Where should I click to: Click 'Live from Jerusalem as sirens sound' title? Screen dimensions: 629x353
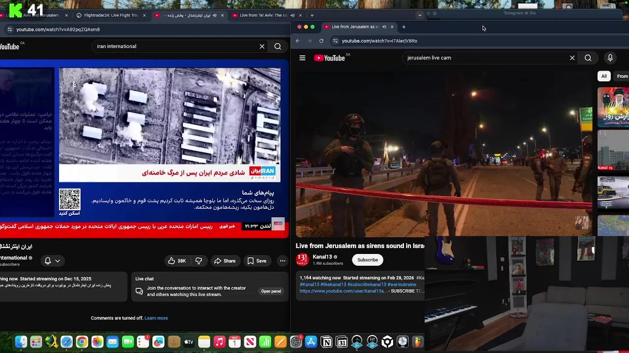(360, 246)
